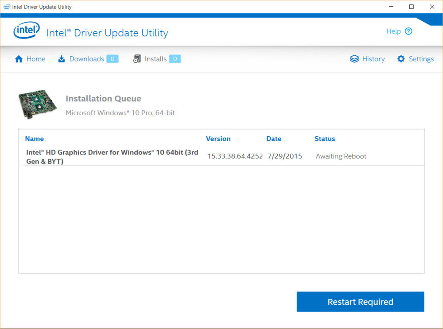Click the Version column header

tap(218, 139)
